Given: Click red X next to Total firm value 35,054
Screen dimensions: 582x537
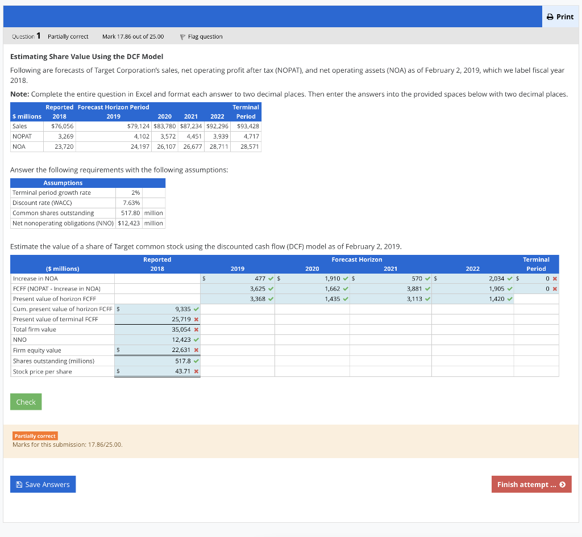Looking at the screenshot, I should tap(197, 329).
